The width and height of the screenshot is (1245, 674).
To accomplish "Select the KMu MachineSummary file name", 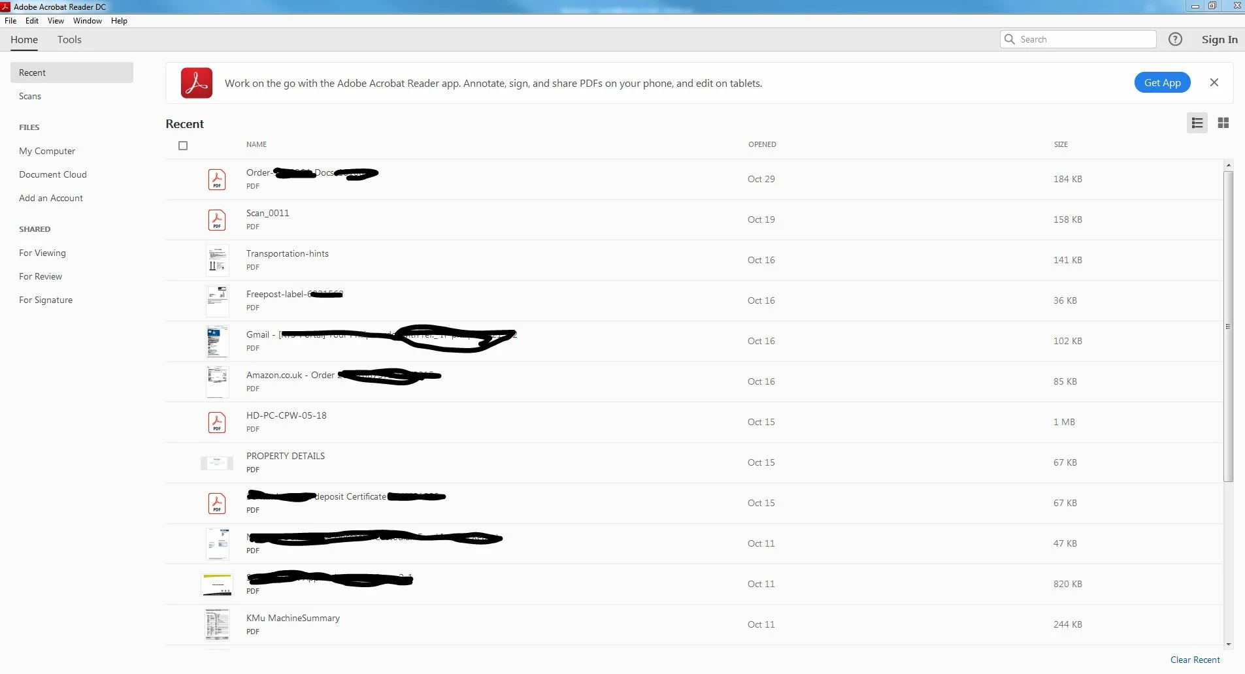I will tap(293, 618).
